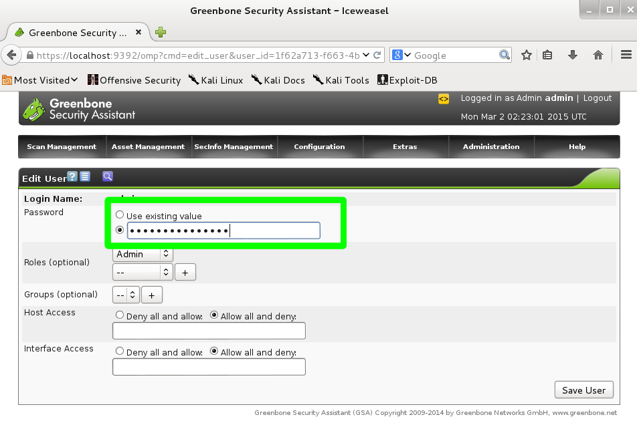Screen dimensions: 637x421
Task: Open the Exploit-DB bookmark
Action: point(407,80)
